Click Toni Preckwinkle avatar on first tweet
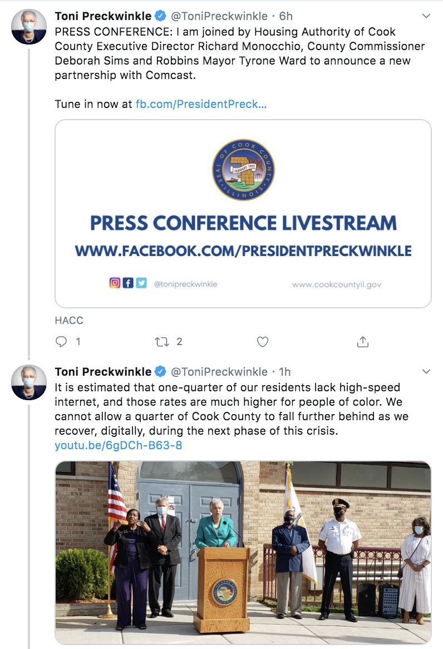Screen dimensions: 443x649 (28, 27)
